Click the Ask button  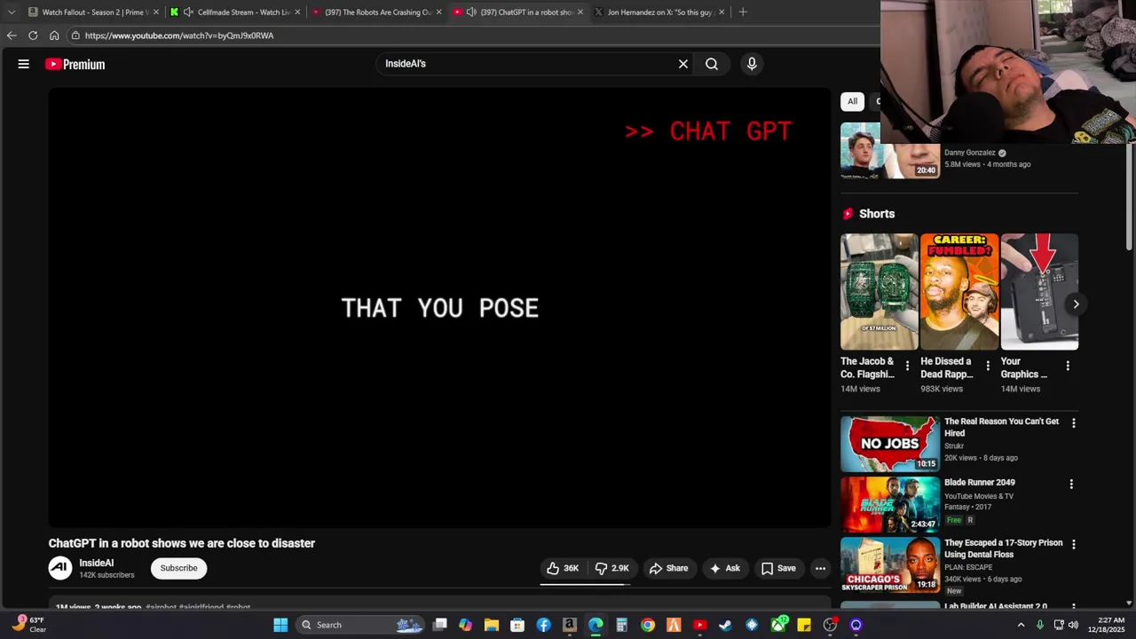pyautogui.click(x=724, y=568)
